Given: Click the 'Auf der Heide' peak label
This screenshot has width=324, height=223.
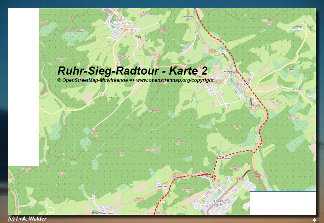Looking at the screenshot, I should click(x=62, y=60).
